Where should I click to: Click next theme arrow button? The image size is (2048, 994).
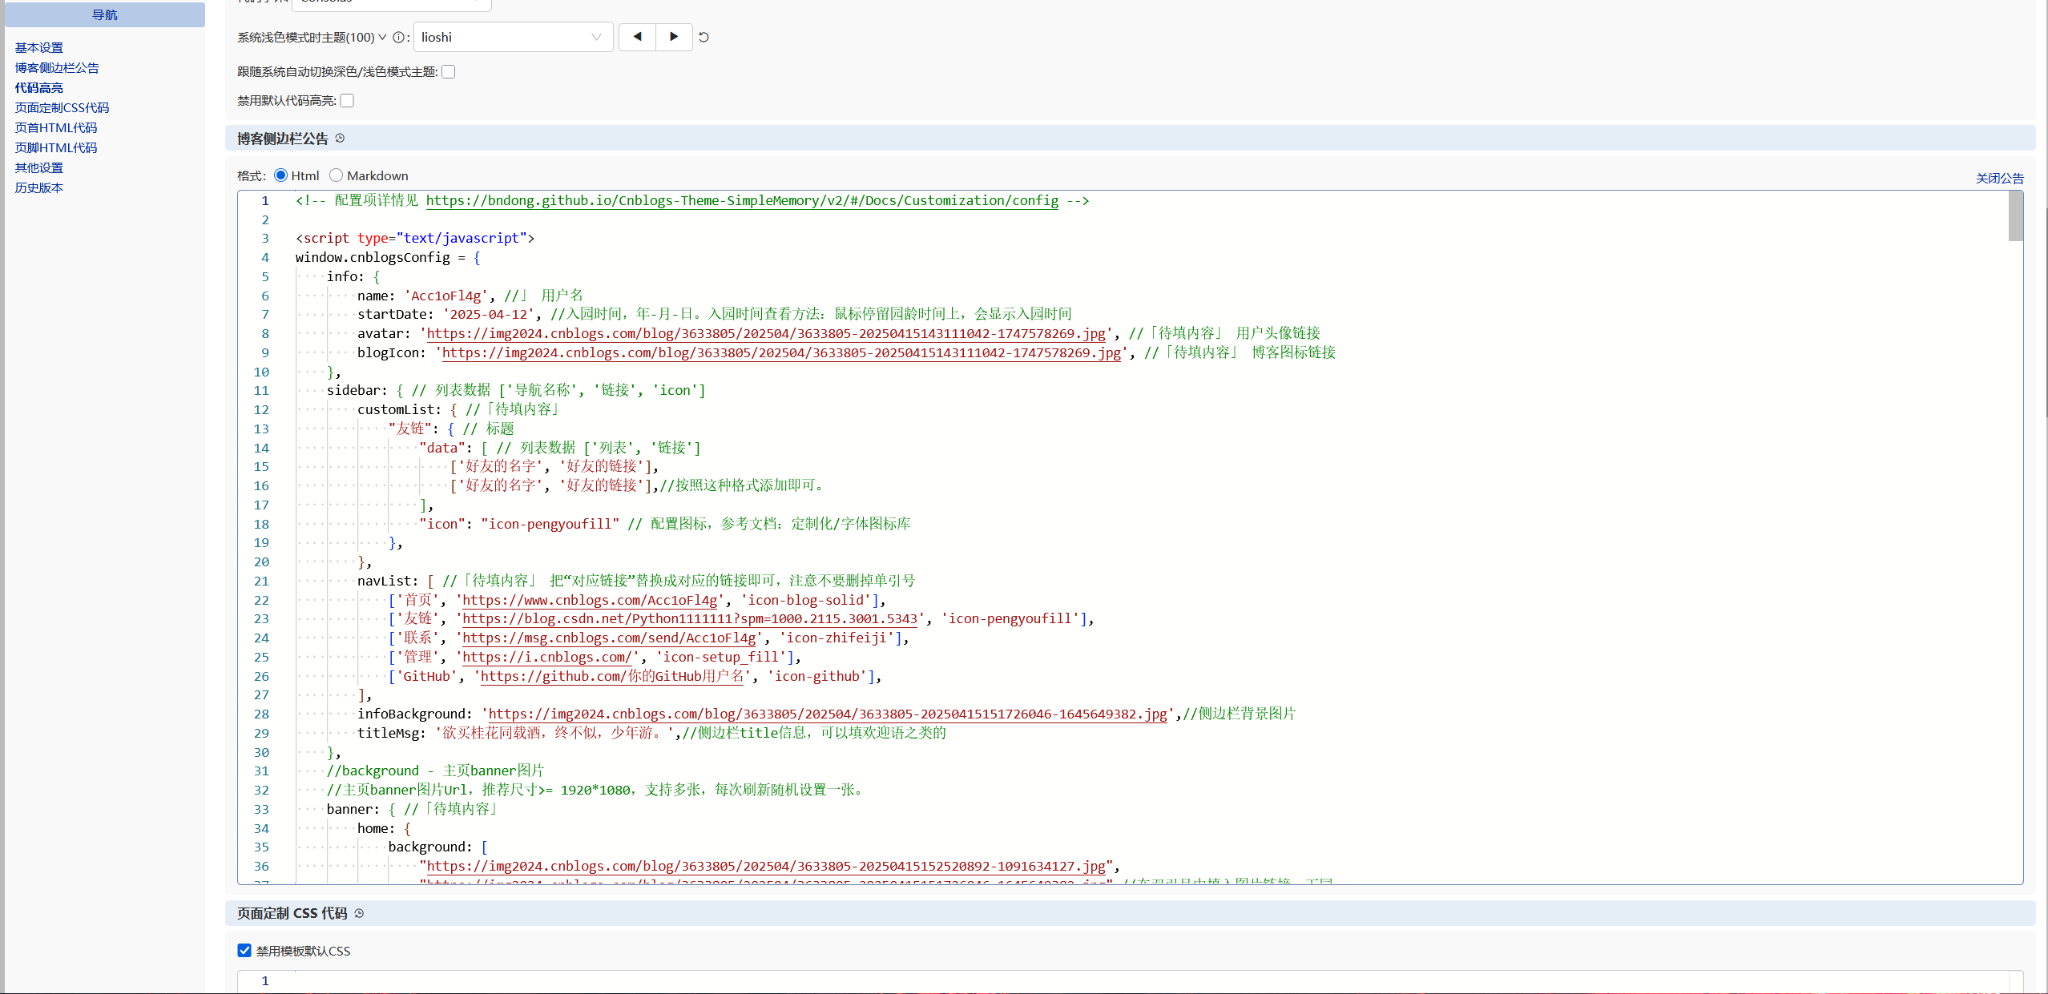[x=674, y=37]
